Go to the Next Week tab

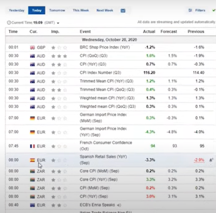[x=105, y=11]
